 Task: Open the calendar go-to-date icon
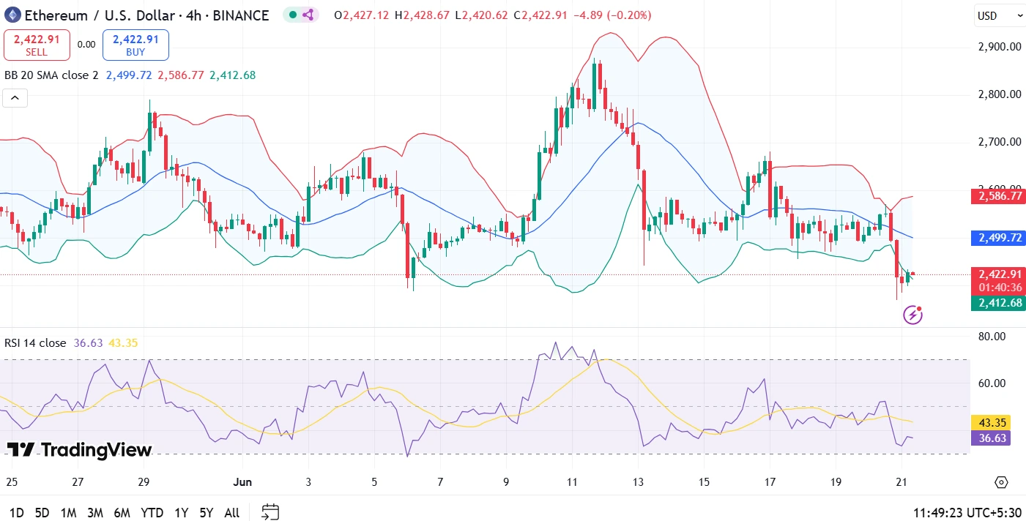click(x=270, y=512)
